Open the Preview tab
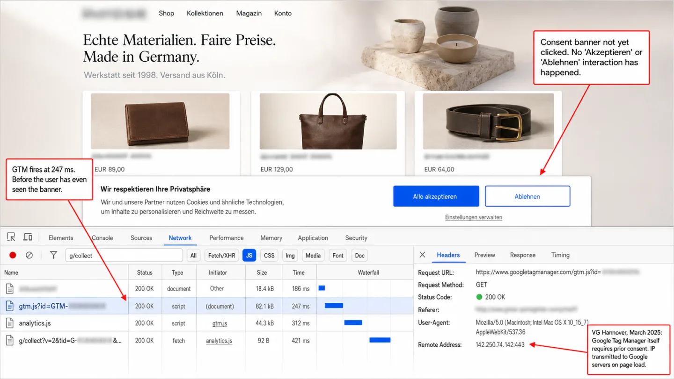This screenshot has height=379, width=674. [x=484, y=255]
